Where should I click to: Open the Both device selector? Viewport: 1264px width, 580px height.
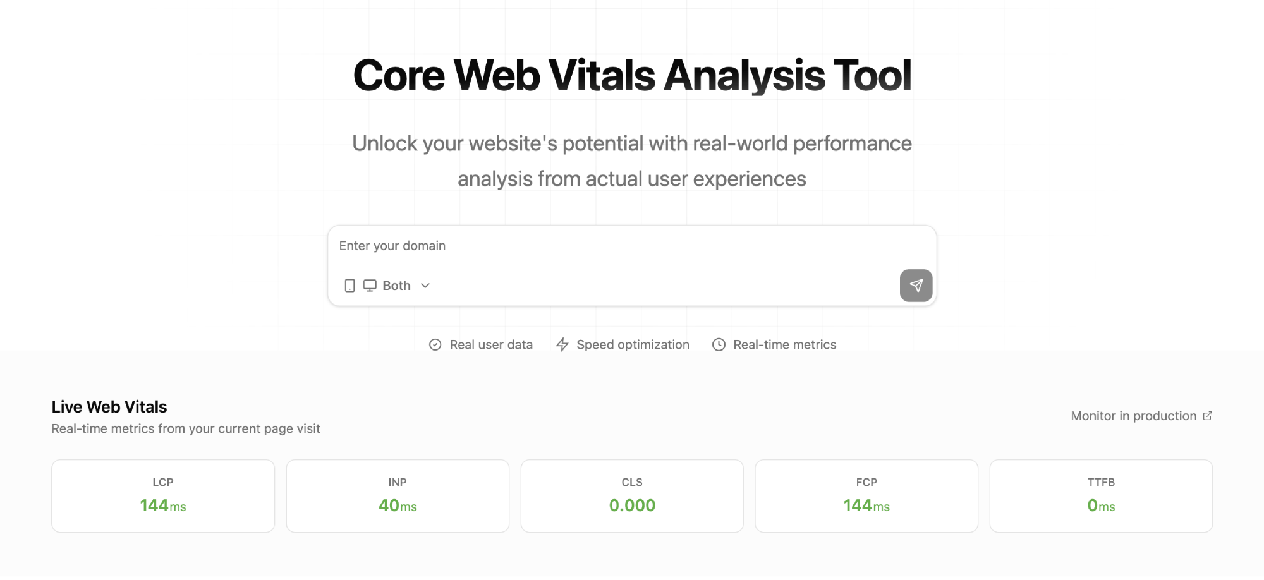(387, 286)
